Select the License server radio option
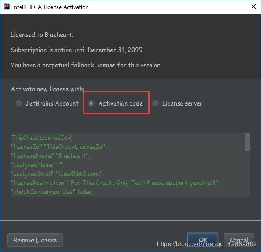Image resolution: width=261 pixels, height=252 pixels. (x=178, y=103)
